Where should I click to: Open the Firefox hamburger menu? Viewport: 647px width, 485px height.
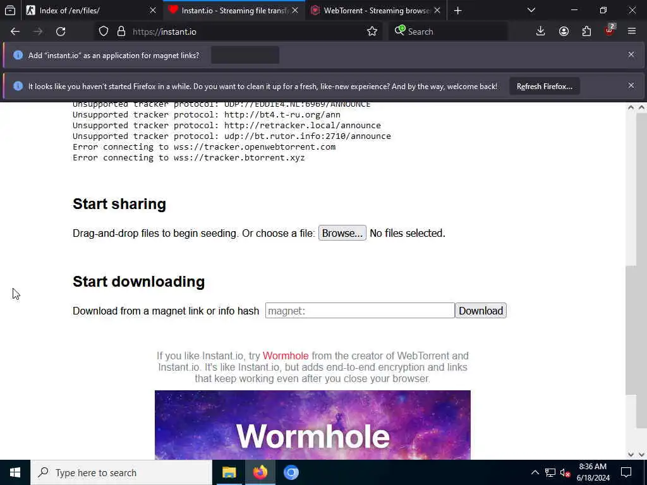tap(632, 32)
